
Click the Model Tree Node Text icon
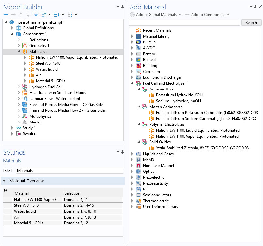pyautogui.click(x=70, y=14)
